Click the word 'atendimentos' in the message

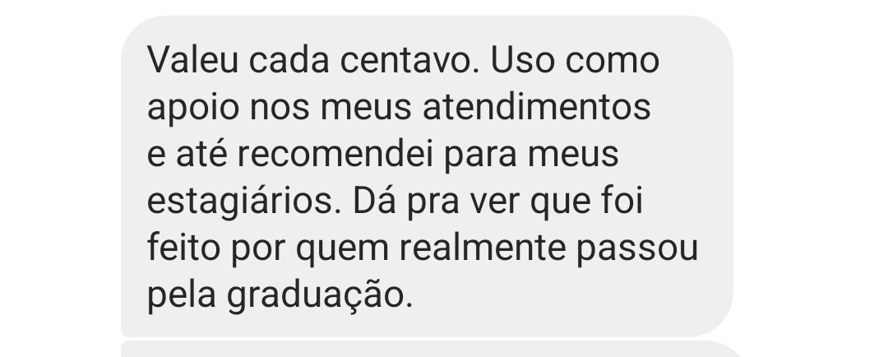pyautogui.click(x=537, y=107)
